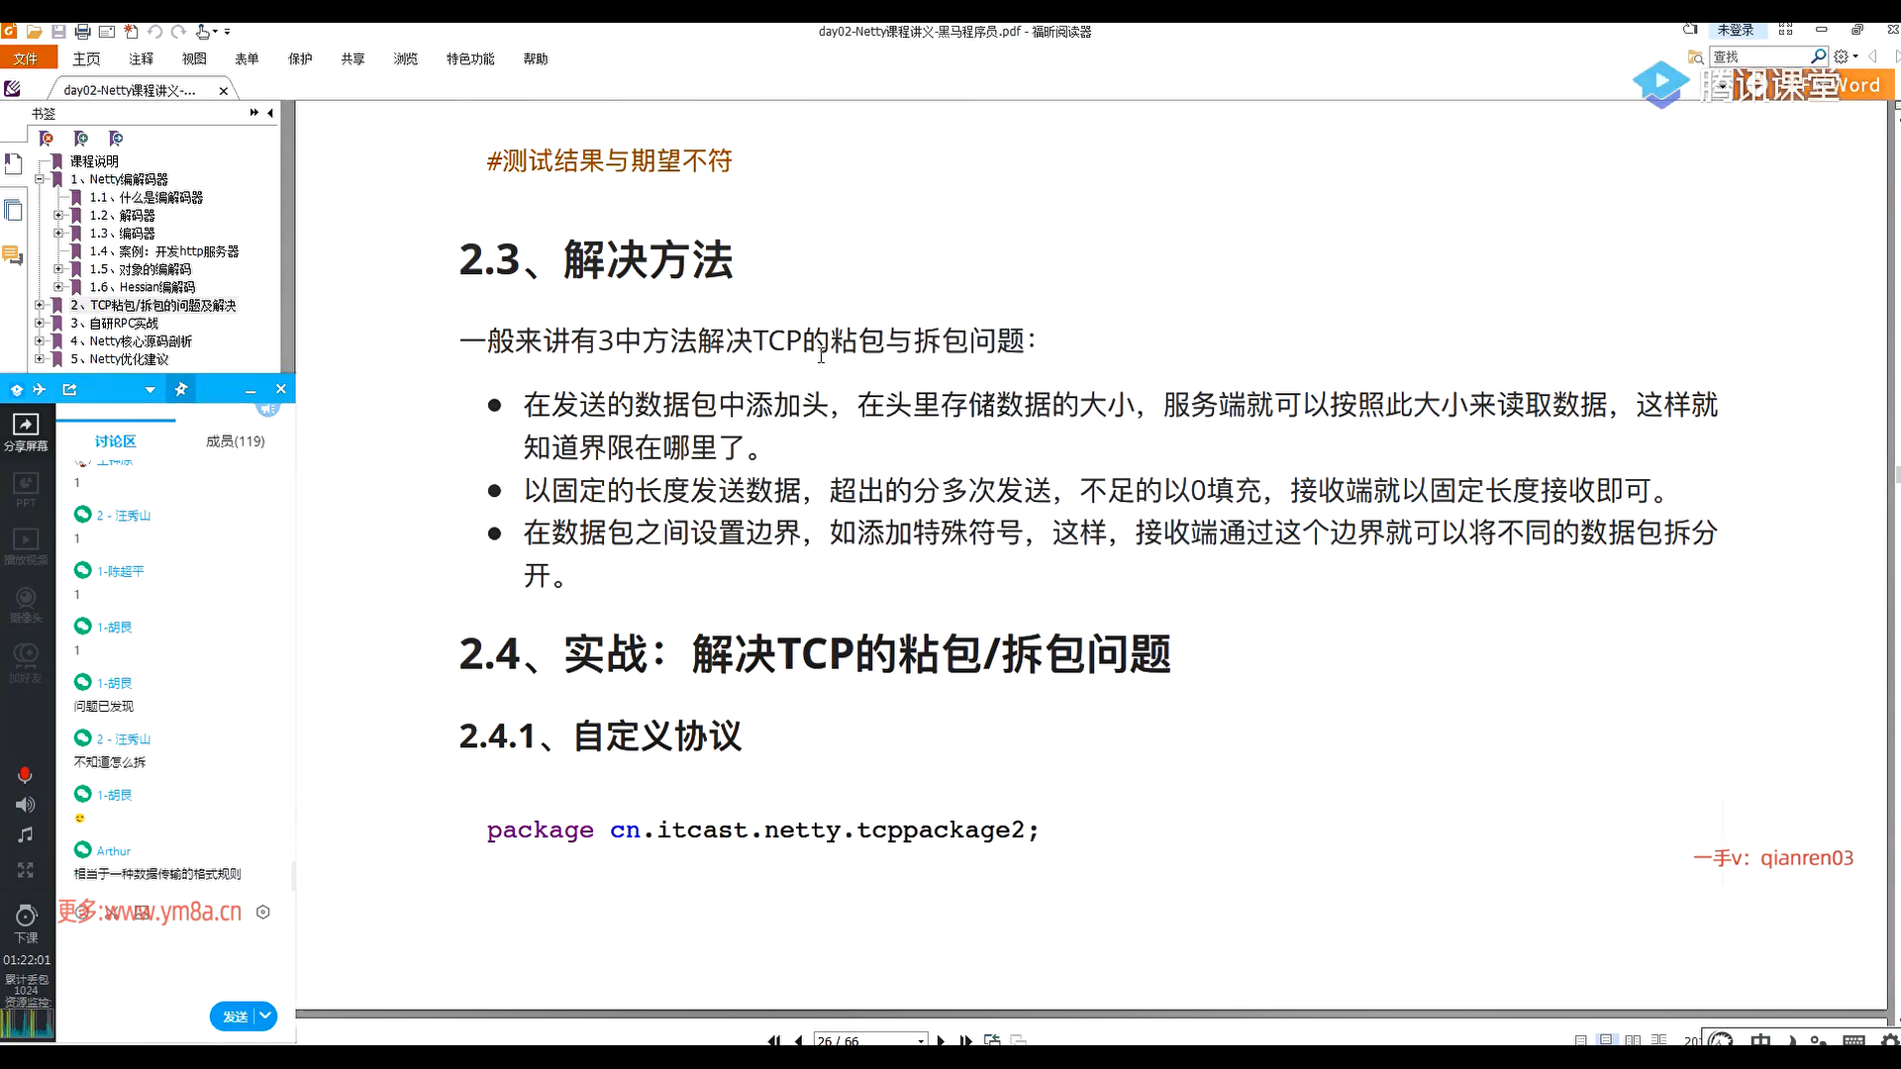Toggle fullscreen arrows icon in sidebar
This screenshot has width=1901, height=1069.
point(26,870)
